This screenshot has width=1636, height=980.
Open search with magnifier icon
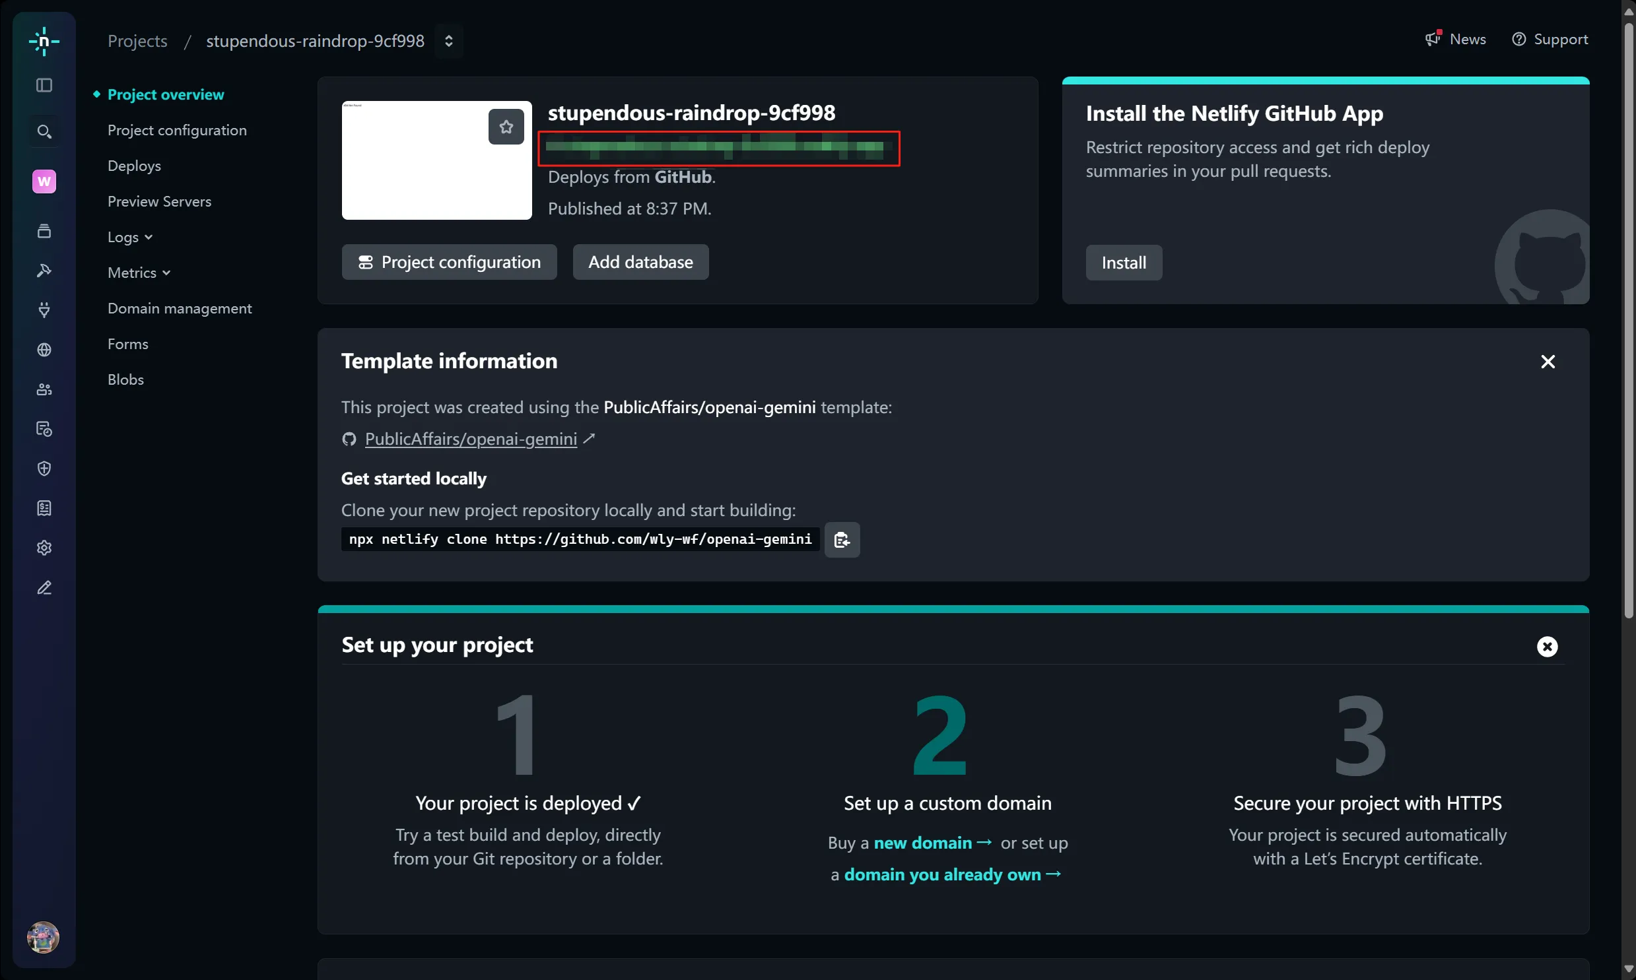(x=44, y=131)
